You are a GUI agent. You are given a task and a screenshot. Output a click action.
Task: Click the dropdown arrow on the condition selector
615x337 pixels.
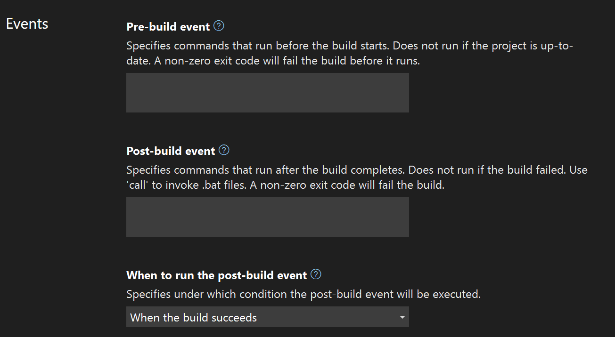[402, 317]
